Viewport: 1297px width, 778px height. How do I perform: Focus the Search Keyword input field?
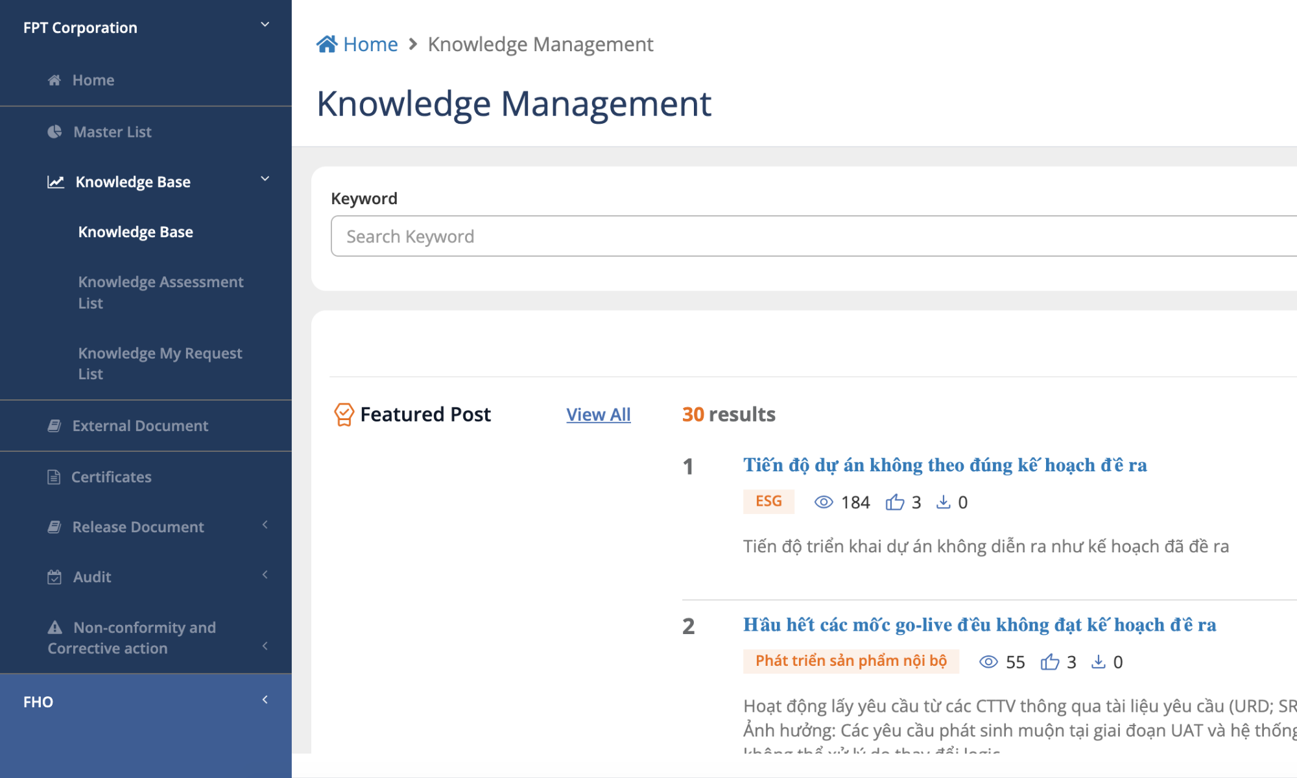pos(814,236)
